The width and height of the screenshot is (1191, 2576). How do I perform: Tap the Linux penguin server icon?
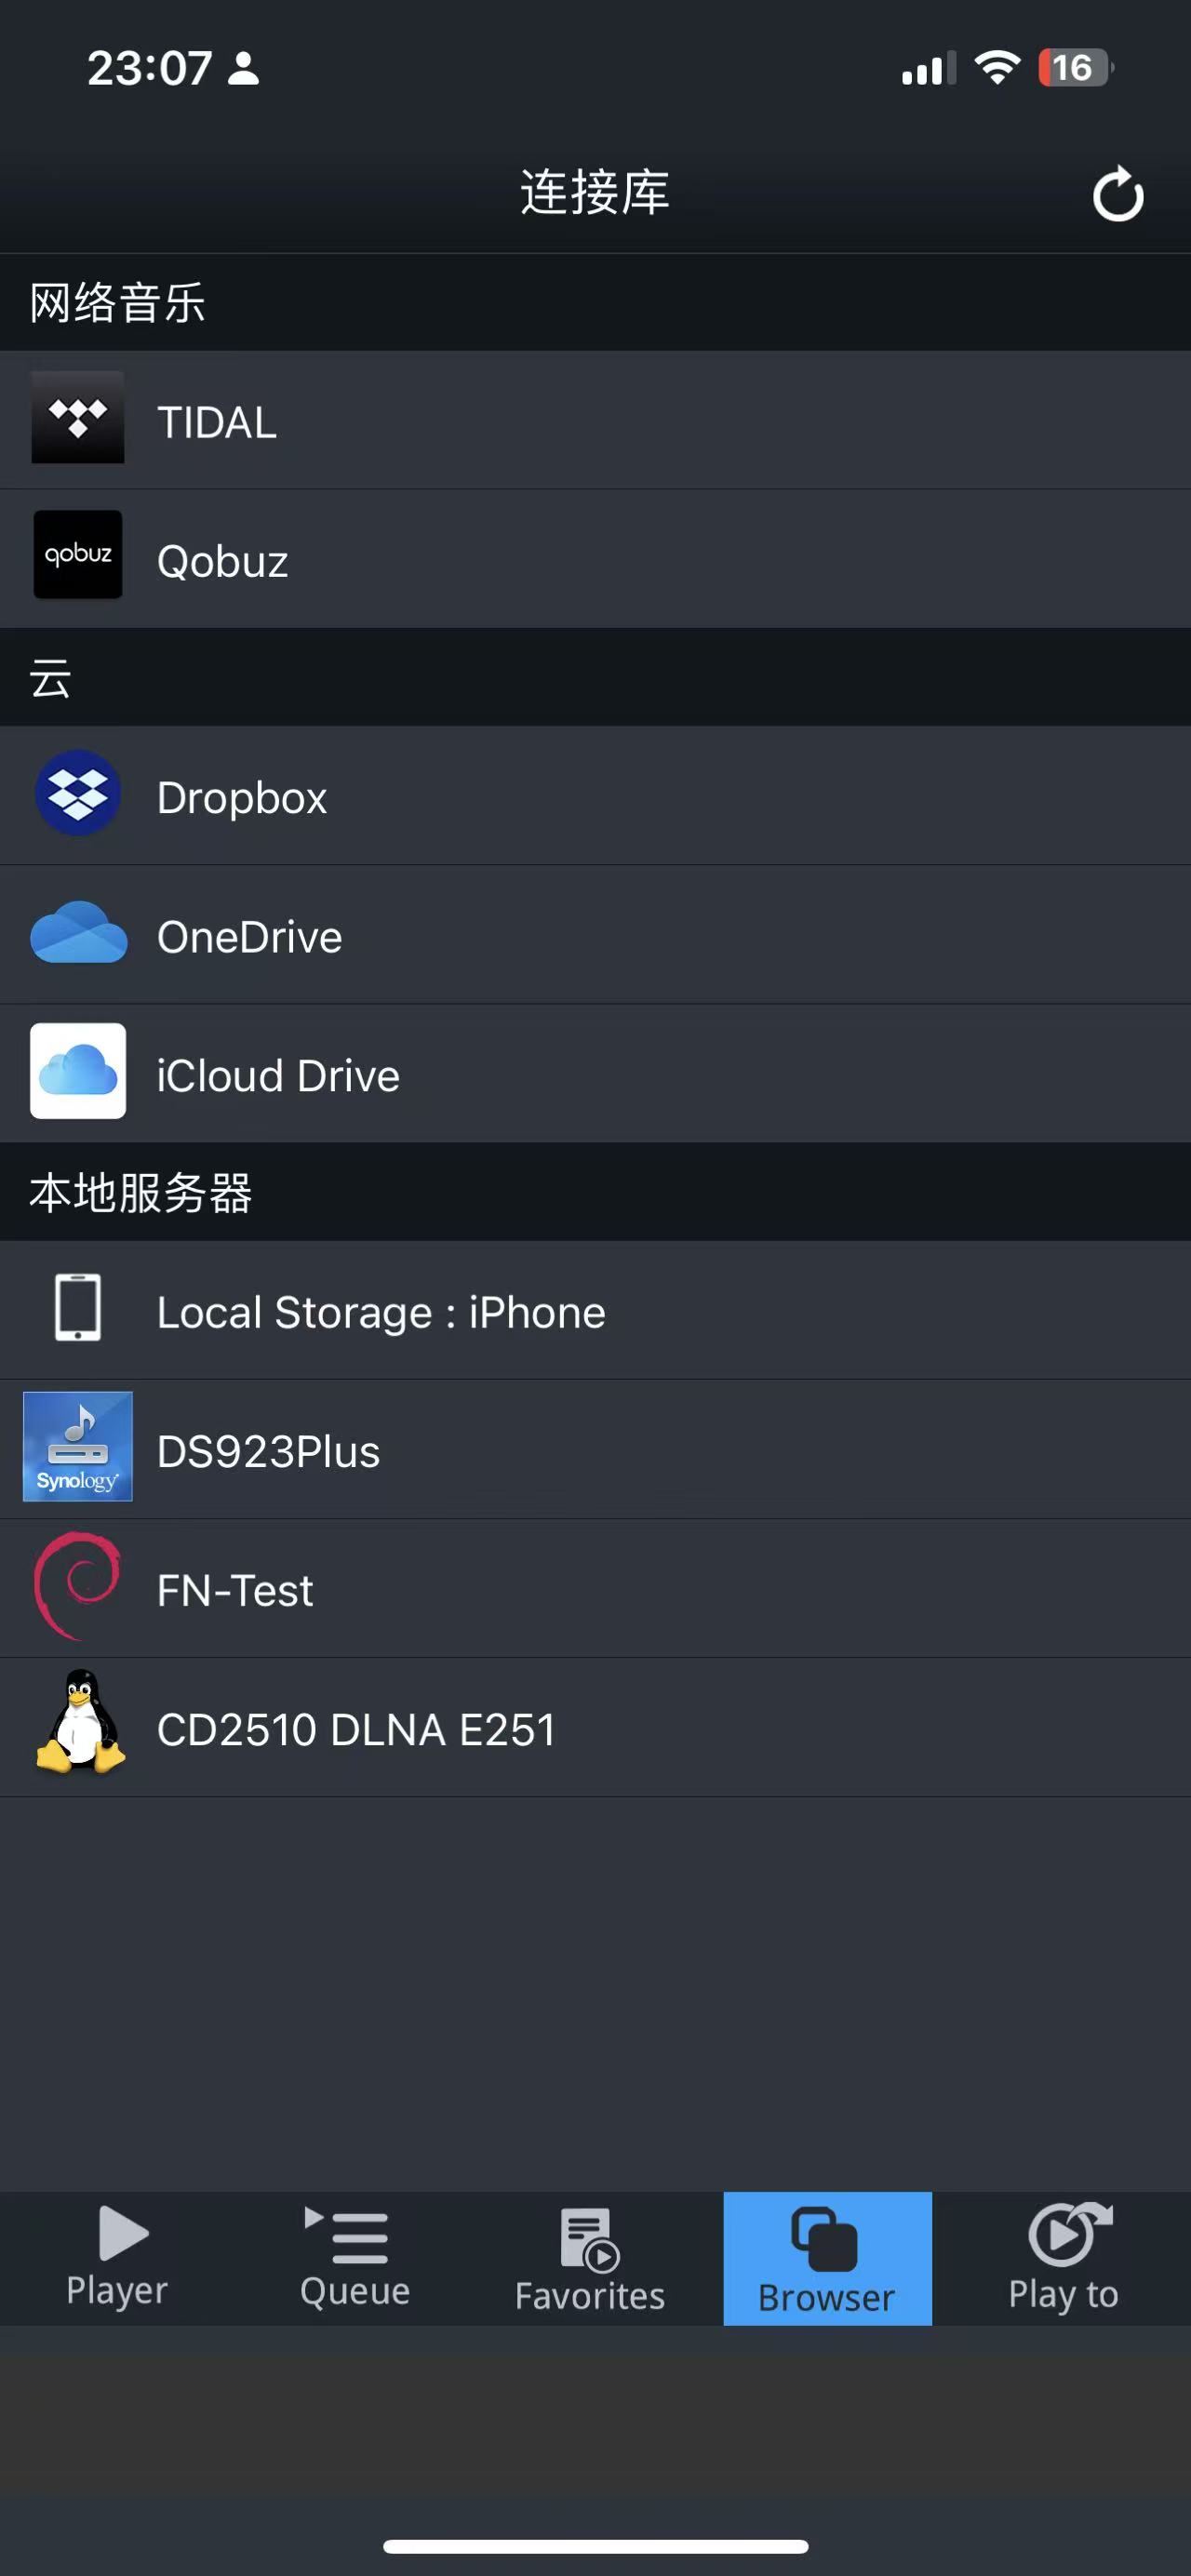coord(80,1722)
